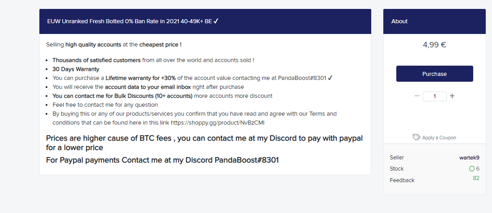This screenshot has width=492, height=213.
Task: Decrease quantity with the minus icon
Action: tap(417, 96)
